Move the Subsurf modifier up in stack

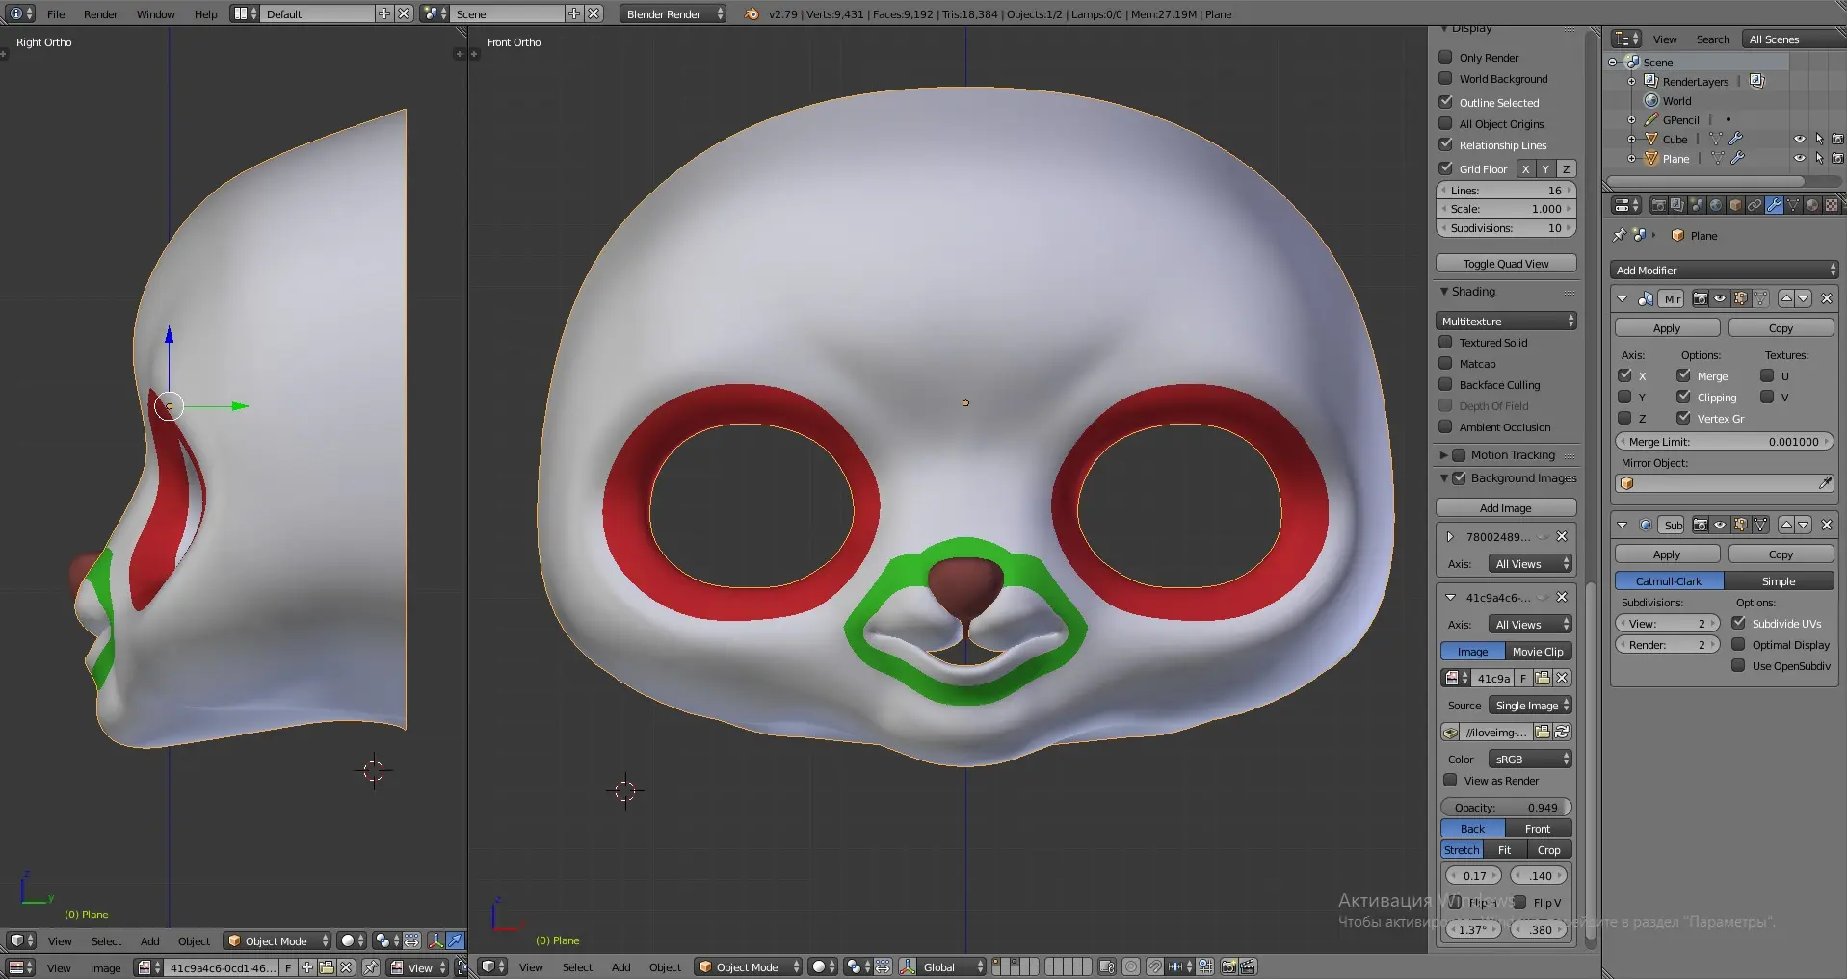tap(1786, 525)
